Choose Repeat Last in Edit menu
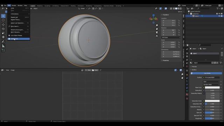 point(19,17)
